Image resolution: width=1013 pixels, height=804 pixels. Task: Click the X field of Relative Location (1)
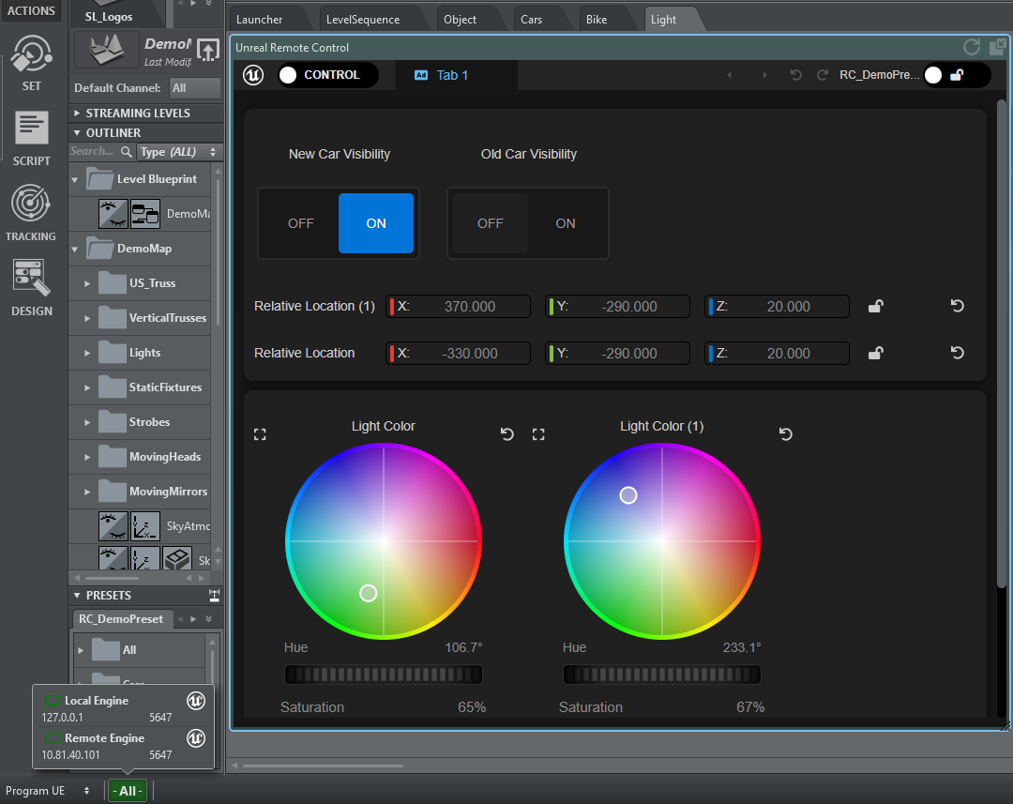tap(460, 306)
